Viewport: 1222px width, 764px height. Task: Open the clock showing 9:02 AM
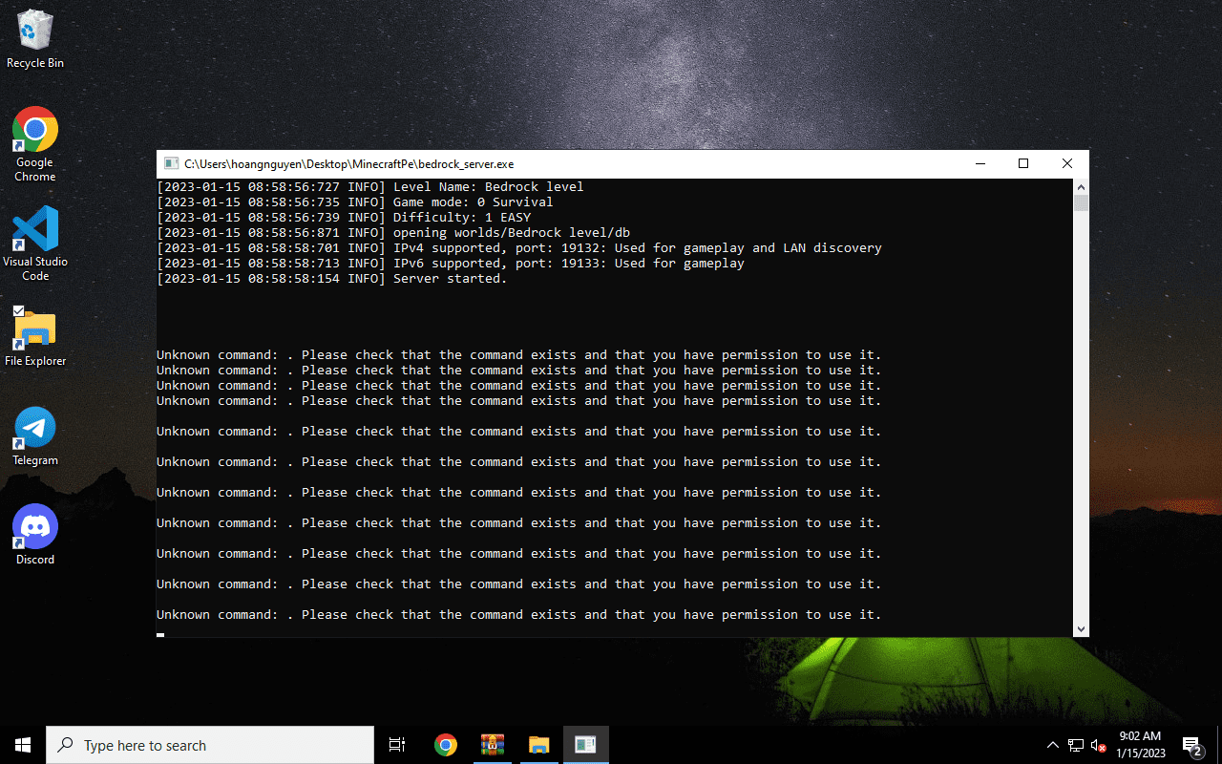[1140, 745]
